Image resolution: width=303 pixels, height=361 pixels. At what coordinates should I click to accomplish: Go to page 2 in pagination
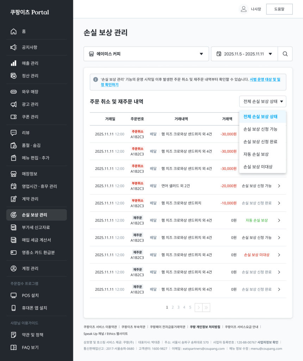pyautogui.click(x=173, y=307)
